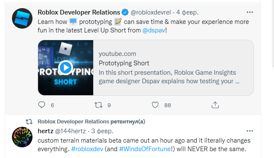Image resolution: width=274 pixels, height=158 pixels.
Task: Click the card description about Dspav
Action: click(169, 77)
